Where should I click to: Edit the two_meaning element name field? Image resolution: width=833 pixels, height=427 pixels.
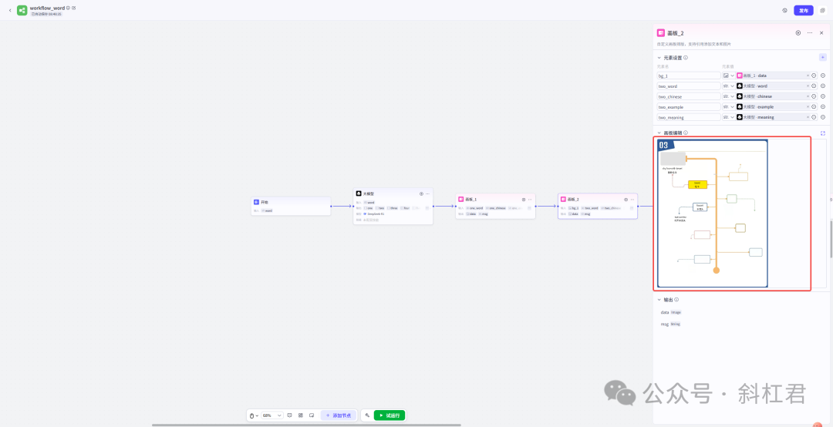tap(689, 117)
